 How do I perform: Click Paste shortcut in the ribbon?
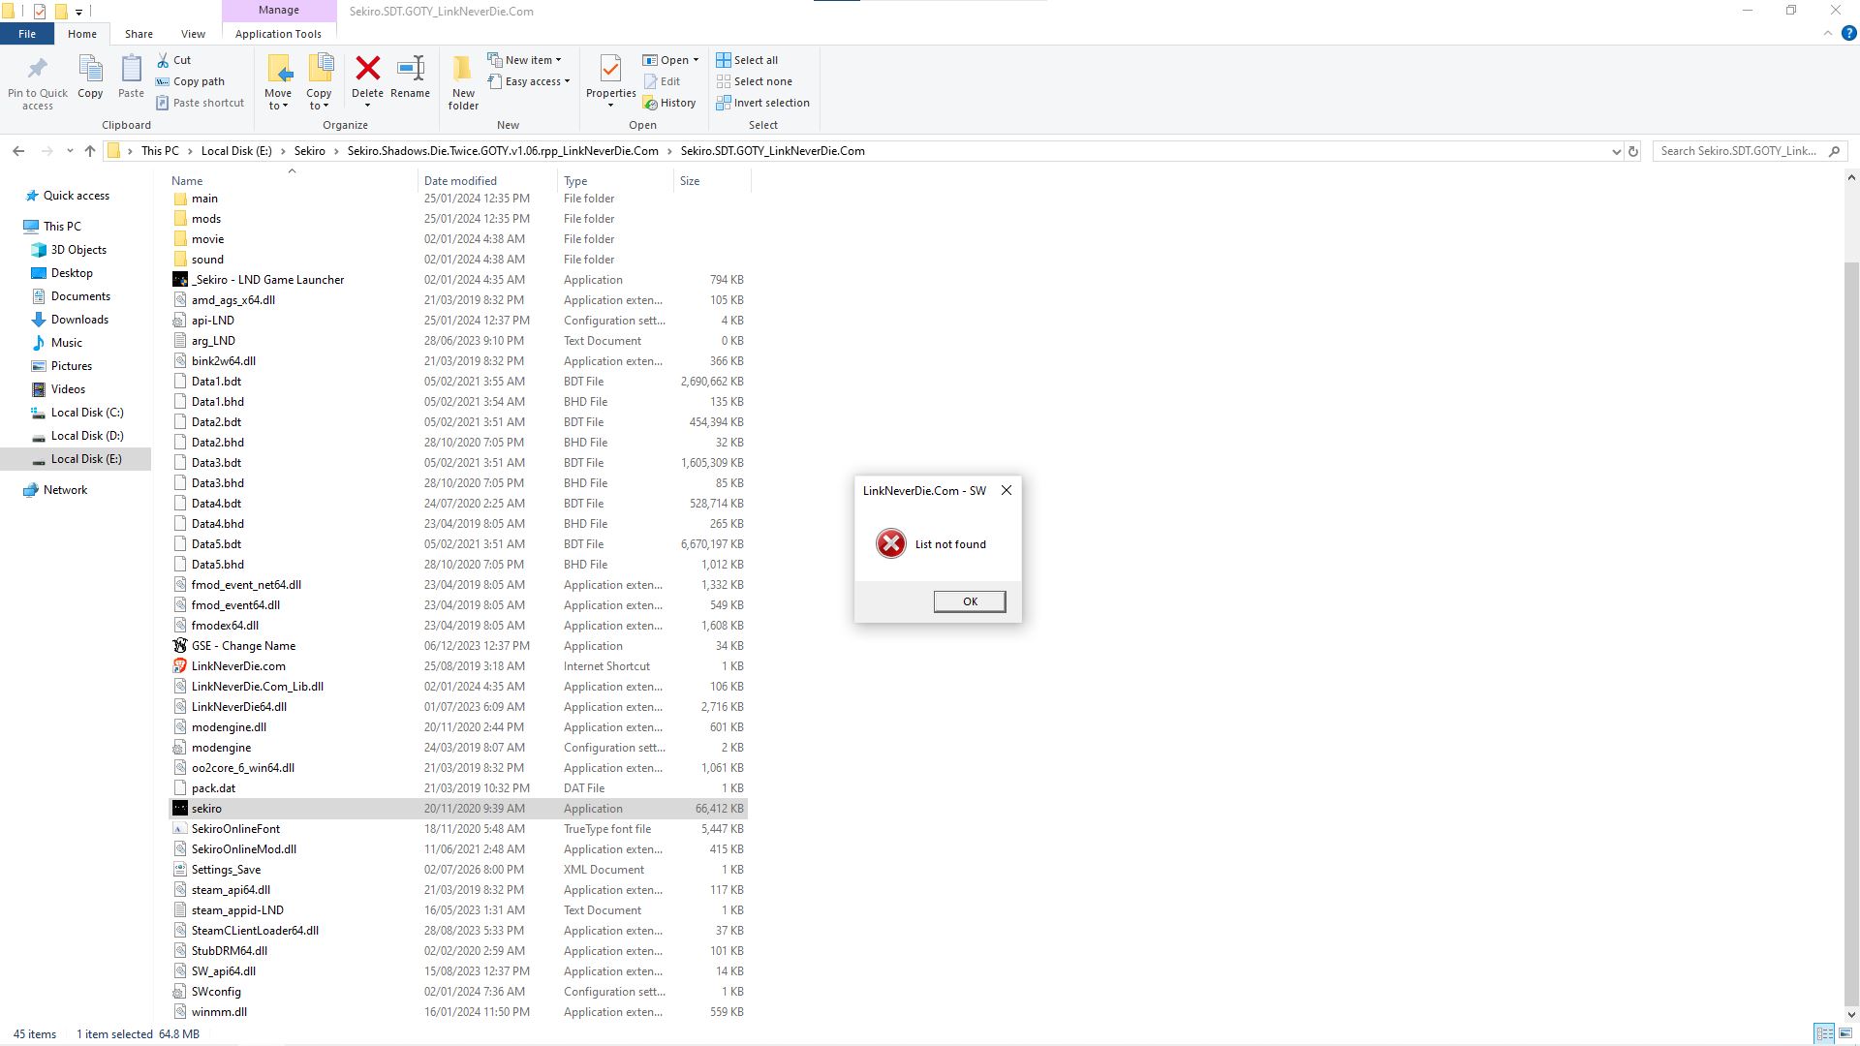200,103
